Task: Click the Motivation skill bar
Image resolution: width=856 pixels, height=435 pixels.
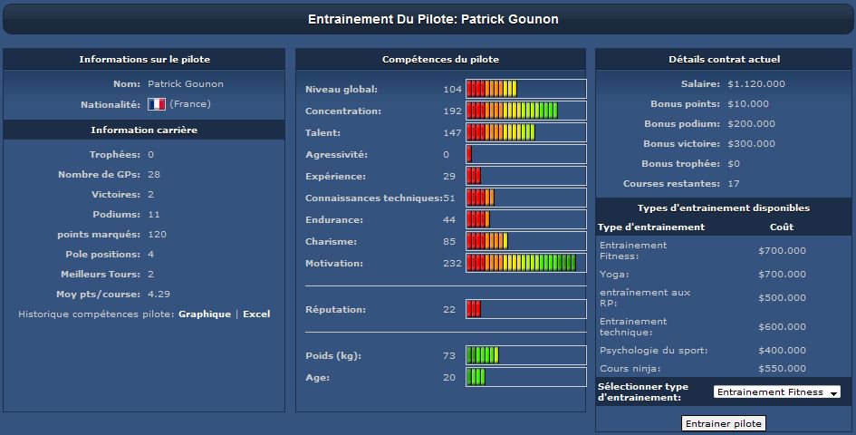Action: click(526, 263)
